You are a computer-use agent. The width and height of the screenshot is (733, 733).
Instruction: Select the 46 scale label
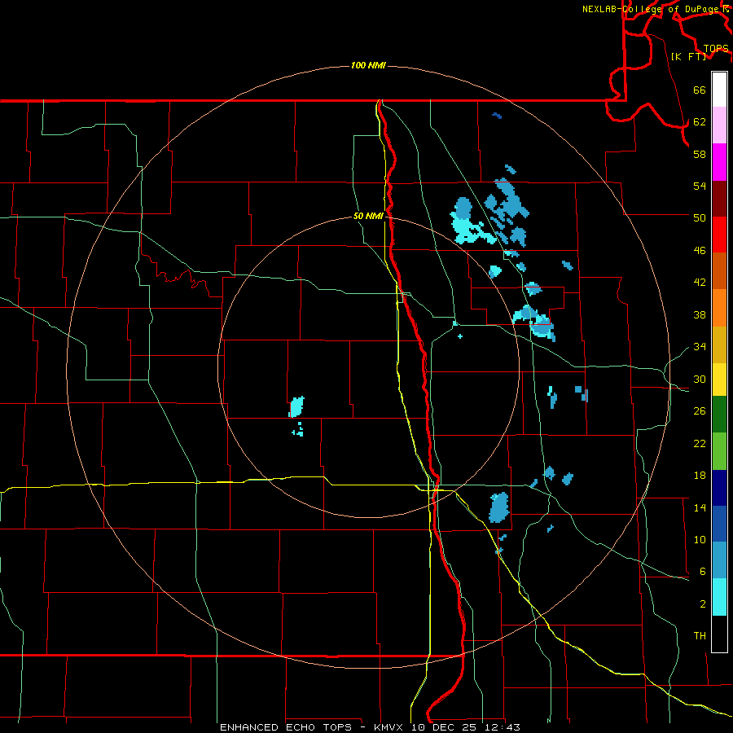coord(700,251)
